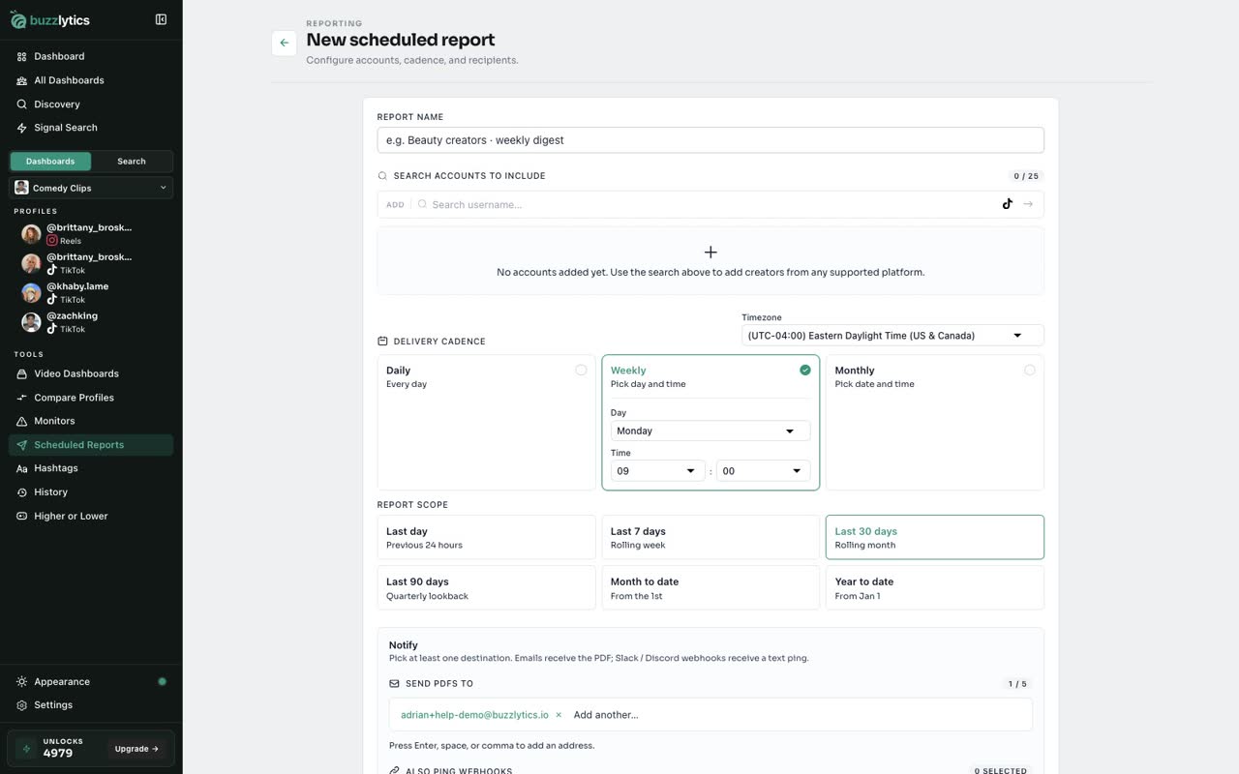Open Signal Search
Image resolution: width=1239 pixels, height=774 pixels.
click(91, 128)
